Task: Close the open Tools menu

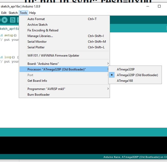Action: (23, 13)
